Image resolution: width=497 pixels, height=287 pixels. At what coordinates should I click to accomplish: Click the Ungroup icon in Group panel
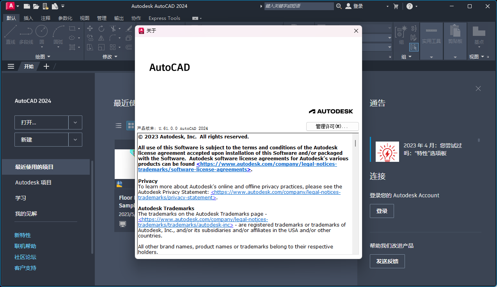tap(414, 28)
